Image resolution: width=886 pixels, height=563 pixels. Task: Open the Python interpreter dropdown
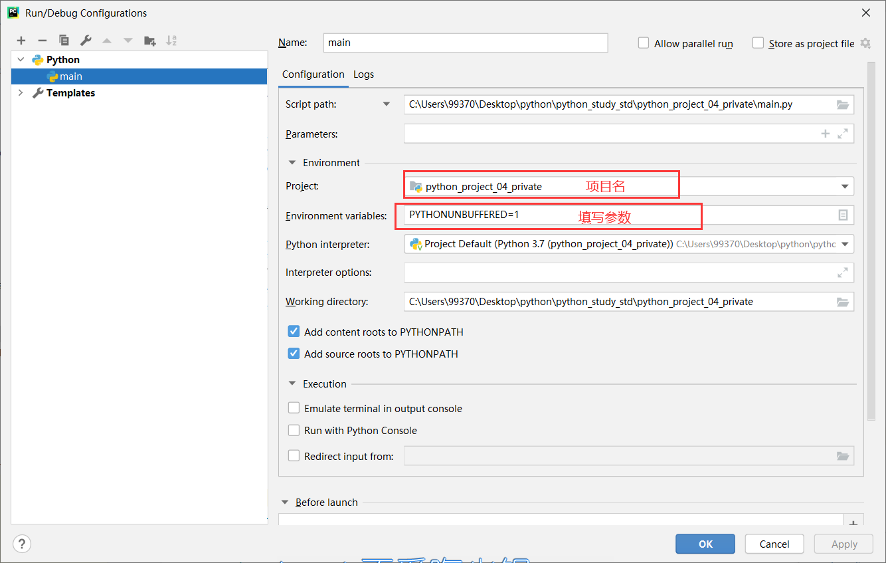click(845, 244)
